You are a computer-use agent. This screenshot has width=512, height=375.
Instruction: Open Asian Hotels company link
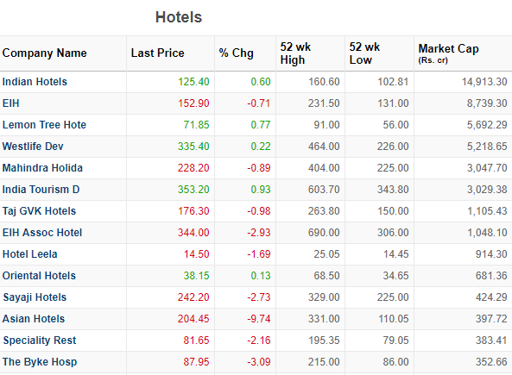click(34, 318)
